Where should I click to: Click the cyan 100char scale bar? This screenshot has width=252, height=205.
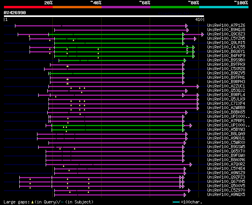(176, 202)
